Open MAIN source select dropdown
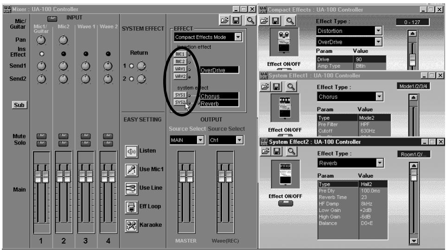 click(201, 140)
